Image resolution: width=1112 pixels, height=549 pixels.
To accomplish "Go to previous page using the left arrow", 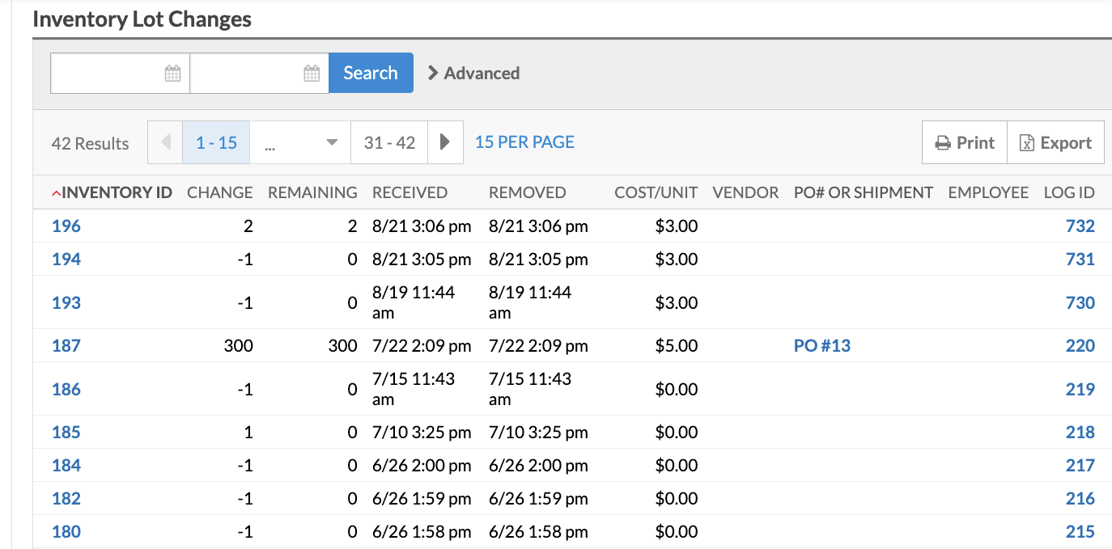I will point(166,142).
